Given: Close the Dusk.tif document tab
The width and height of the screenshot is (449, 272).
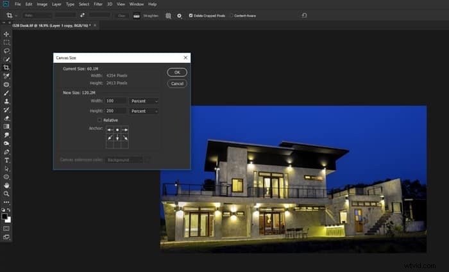Looking at the screenshot, I should click(x=95, y=26).
